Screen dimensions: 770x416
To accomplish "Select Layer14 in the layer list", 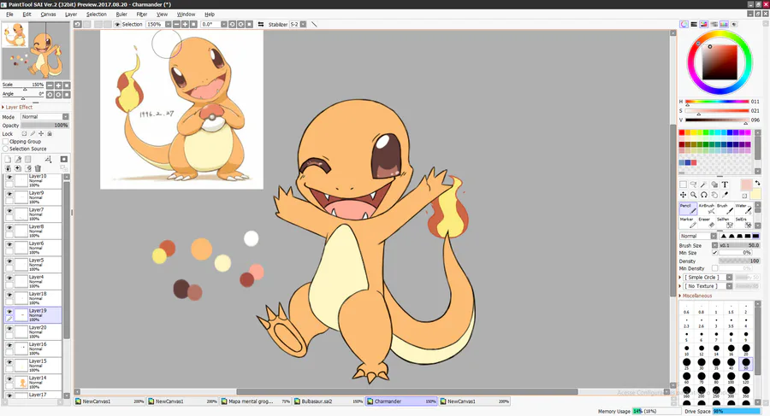I will tap(33, 382).
